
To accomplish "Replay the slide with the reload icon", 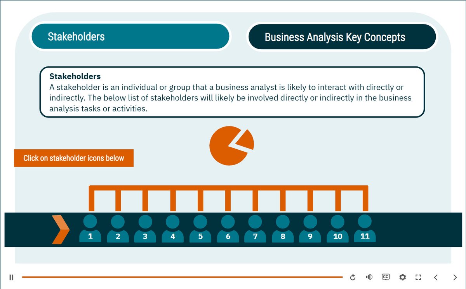I will (353, 277).
